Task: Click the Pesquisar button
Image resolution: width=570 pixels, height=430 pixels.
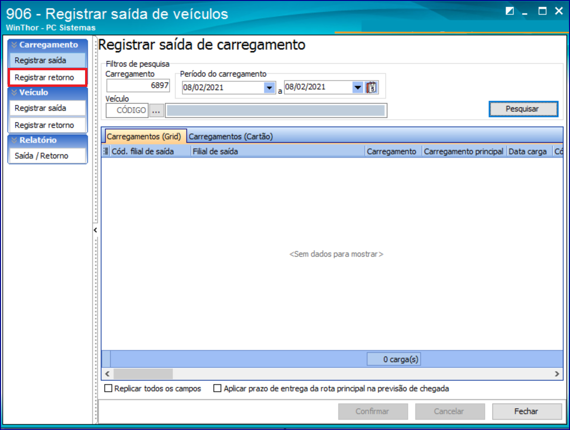Action: (523, 109)
